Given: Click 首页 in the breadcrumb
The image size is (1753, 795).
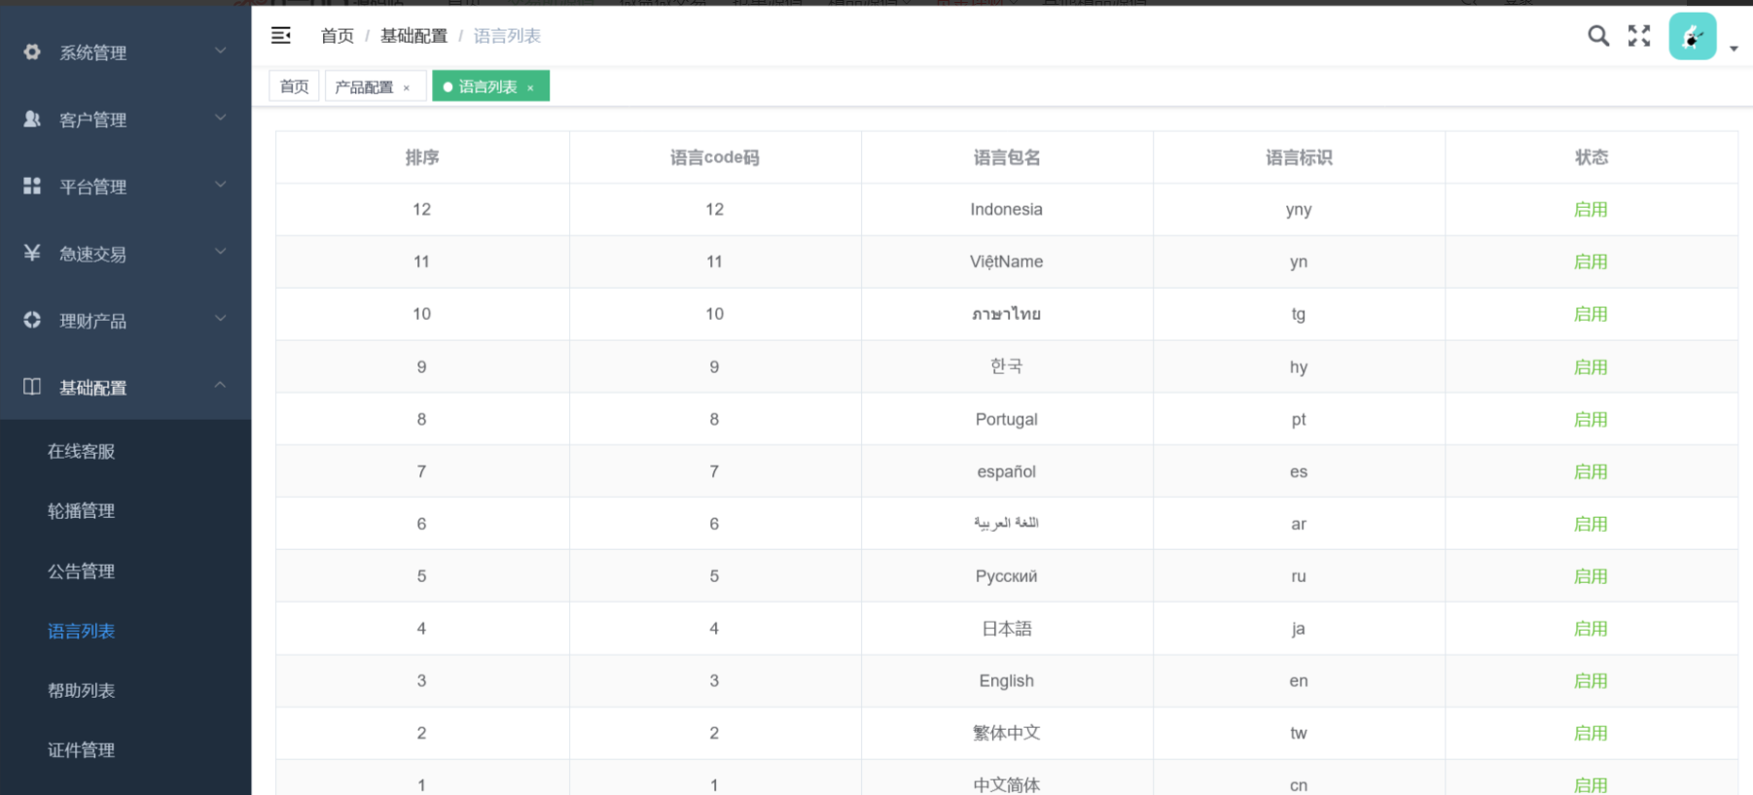Looking at the screenshot, I should (337, 36).
